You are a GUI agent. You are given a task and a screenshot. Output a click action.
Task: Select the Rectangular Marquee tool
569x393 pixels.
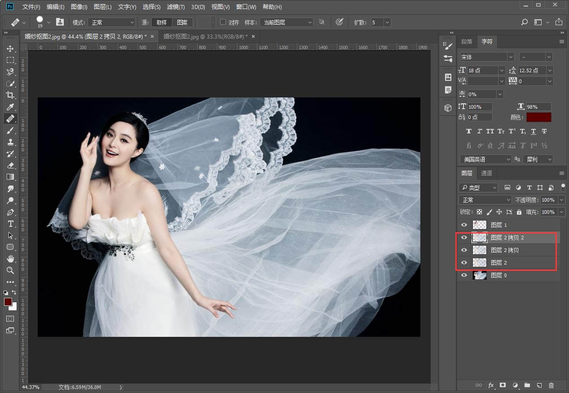click(x=10, y=60)
